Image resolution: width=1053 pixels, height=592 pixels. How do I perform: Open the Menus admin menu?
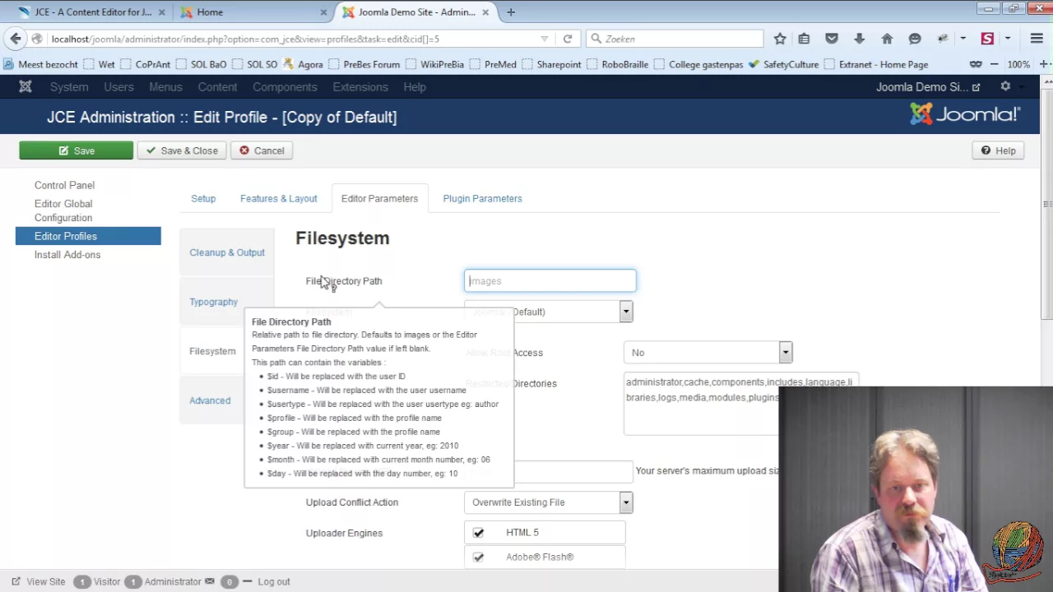click(x=165, y=86)
